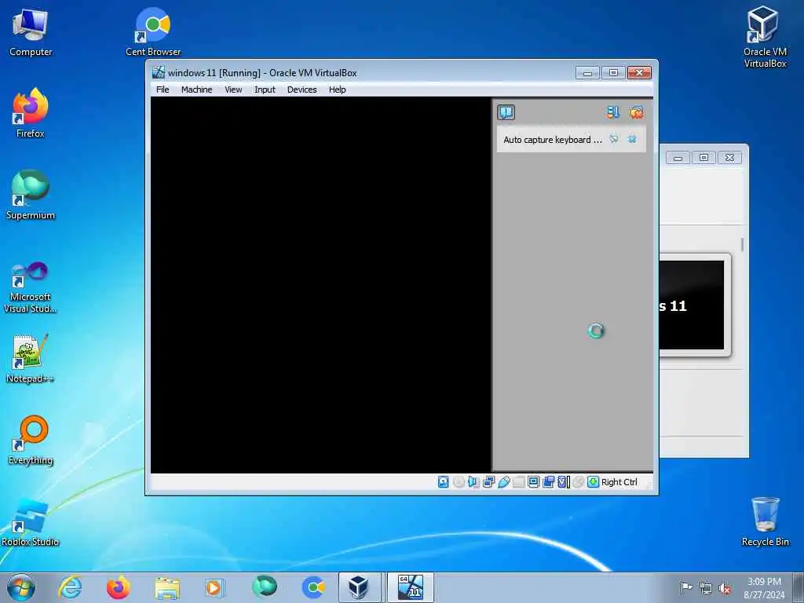This screenshot has height=603, width=804.
Task: Click the USB devices status icon
Action: 503,482
